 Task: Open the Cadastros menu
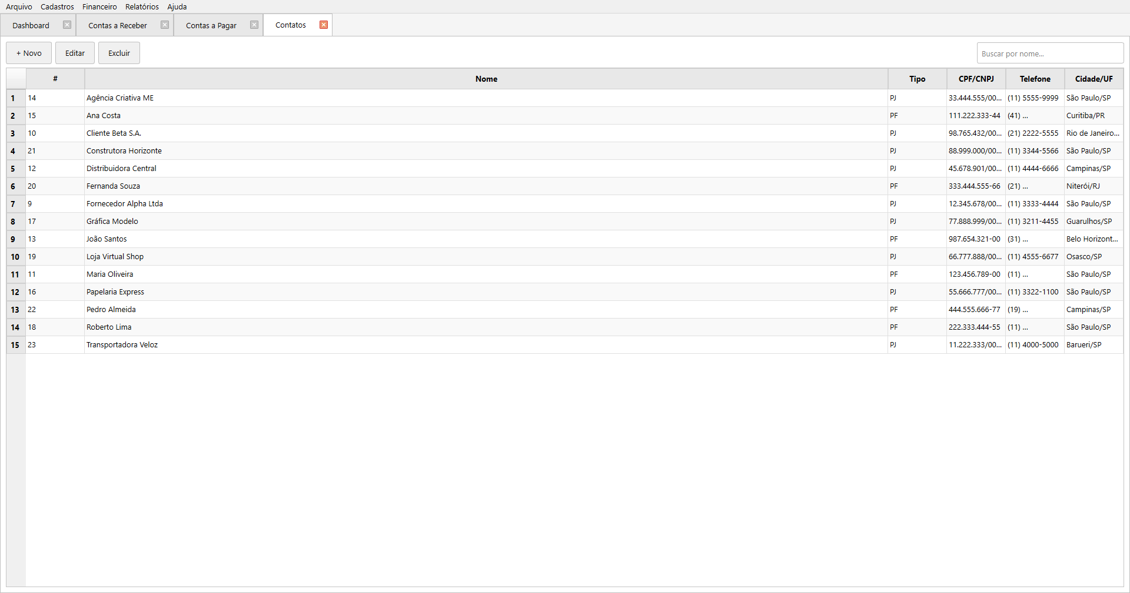tap(57, 7)
